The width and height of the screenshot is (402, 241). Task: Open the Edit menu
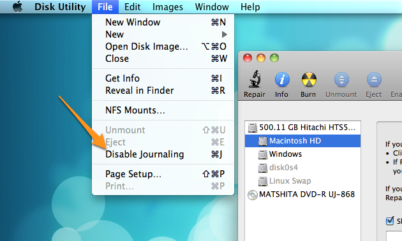[132, 6]
